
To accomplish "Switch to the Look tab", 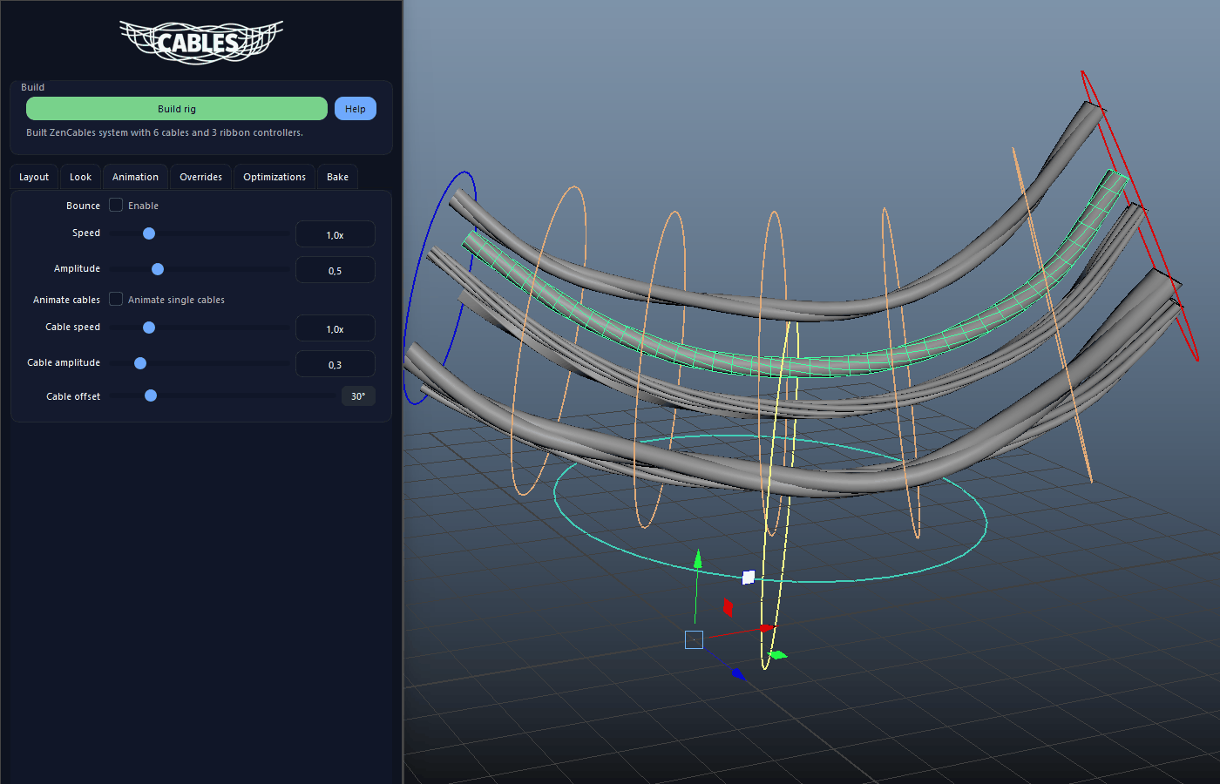I will click(80, 177).
